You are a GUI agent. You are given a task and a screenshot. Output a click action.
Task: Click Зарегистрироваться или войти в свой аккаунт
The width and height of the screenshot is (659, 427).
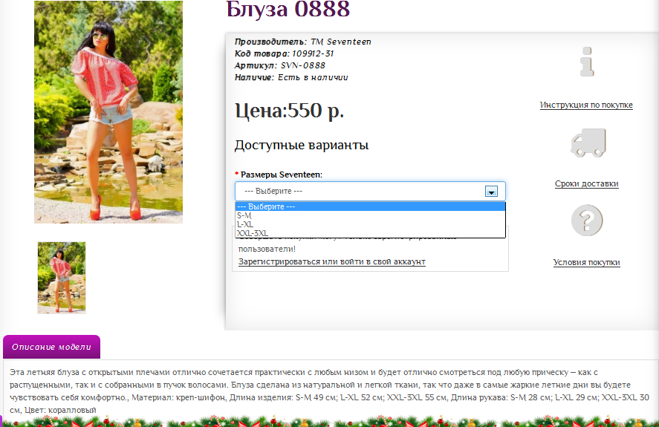point(331,261)
